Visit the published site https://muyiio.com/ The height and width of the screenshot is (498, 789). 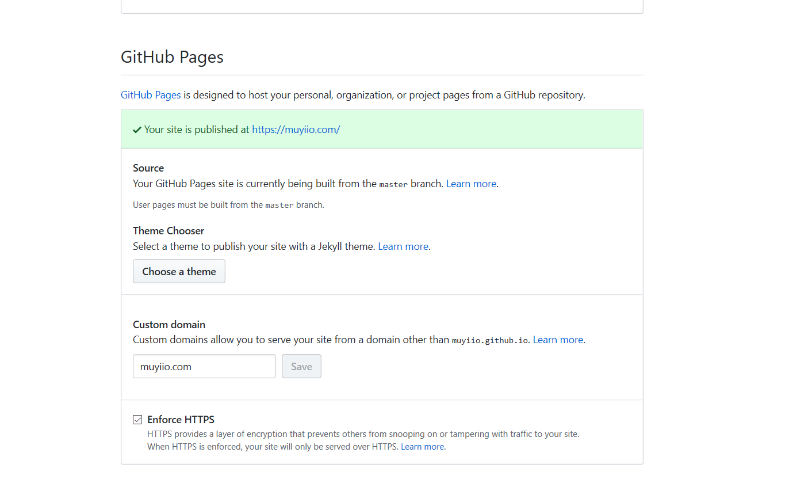[x=296, y=130]
